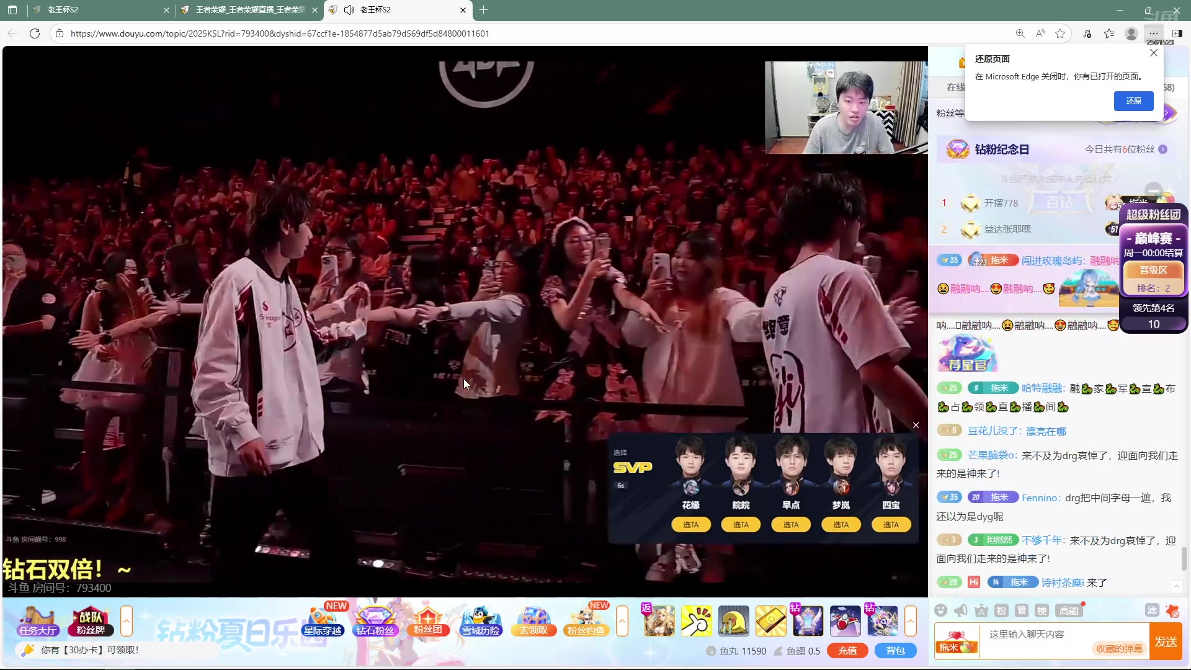1191x670 pixels.
Task: Open the 背包 backpack button
Action: point(895,651)
